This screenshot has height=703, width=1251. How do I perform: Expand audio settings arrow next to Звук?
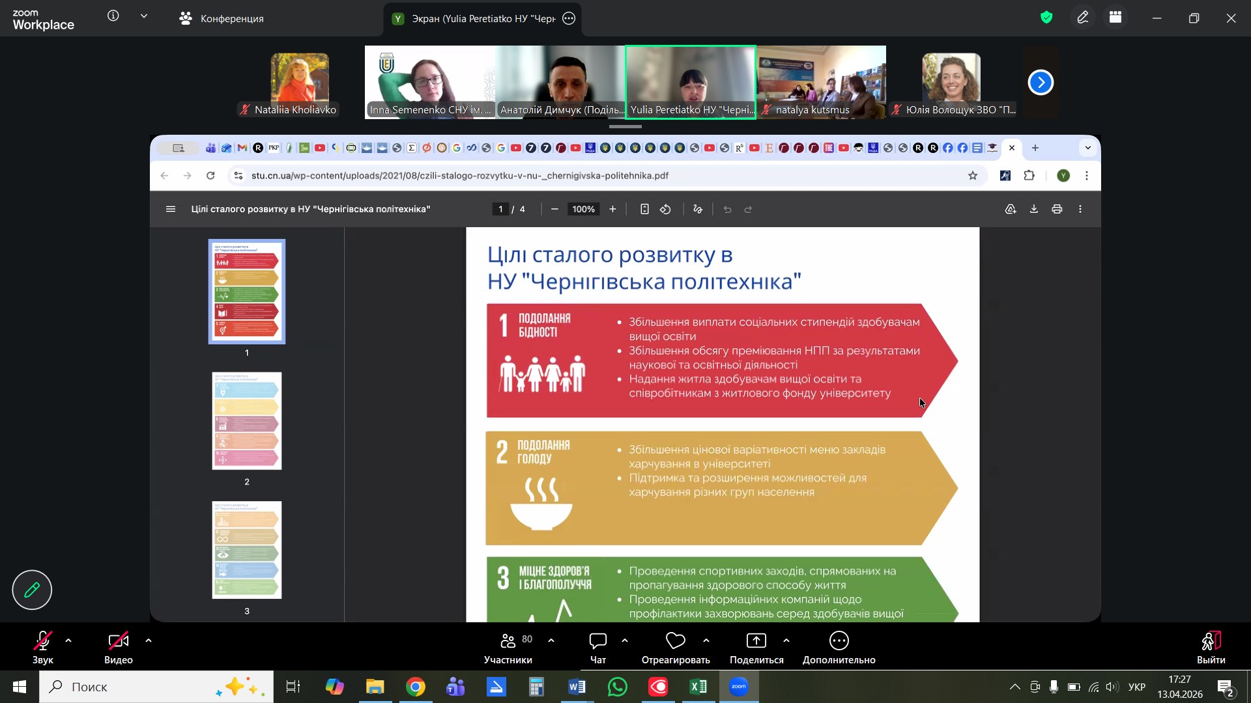68,641
